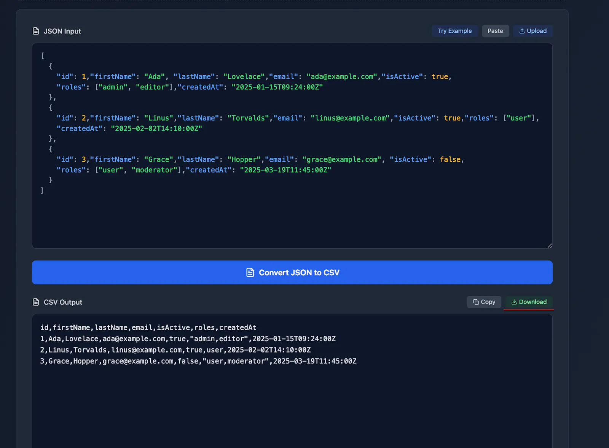This screenshot has width=609, height=448.
Task: Click the document icon in Convert button
Action: click(x=250, y=272)
